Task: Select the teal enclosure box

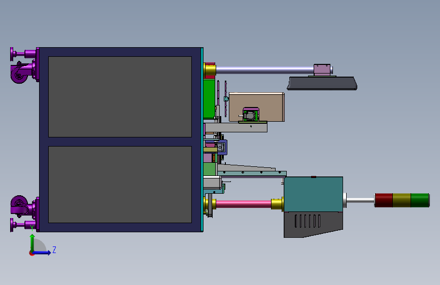Action: [x=313, y=194]
